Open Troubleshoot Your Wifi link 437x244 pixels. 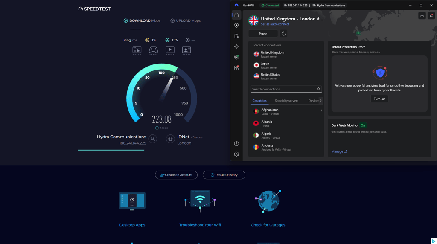coord(200,225)
